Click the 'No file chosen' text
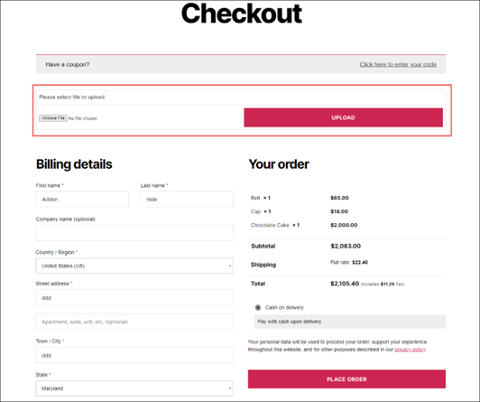 (83, 118)
